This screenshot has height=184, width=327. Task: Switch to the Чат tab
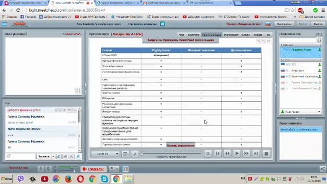[x=182, y=35]
